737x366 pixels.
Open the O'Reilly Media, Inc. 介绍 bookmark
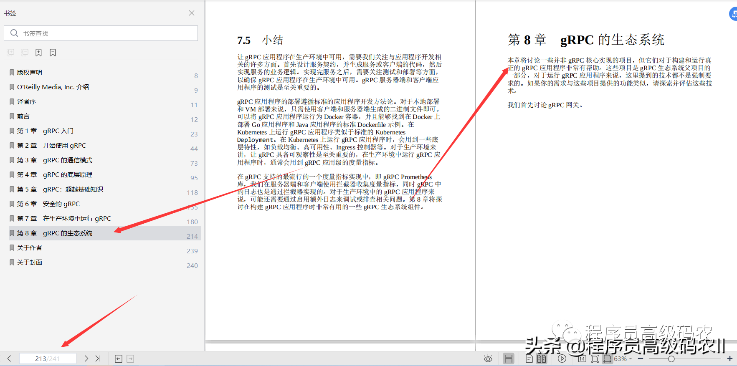point(53,87)
